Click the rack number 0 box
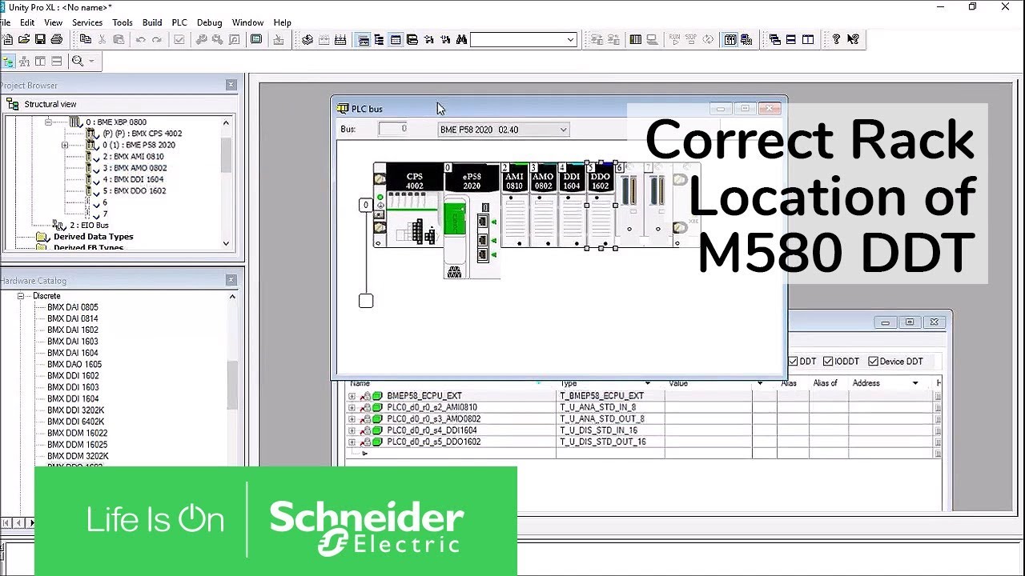Screen dimensions: 1025x576 tap(366, 206)
